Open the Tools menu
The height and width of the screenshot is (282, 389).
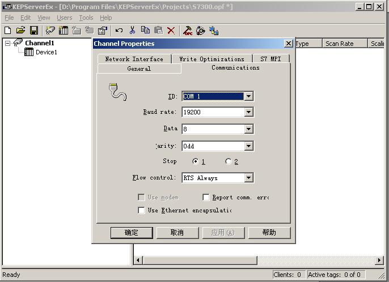tap(86, 18)
